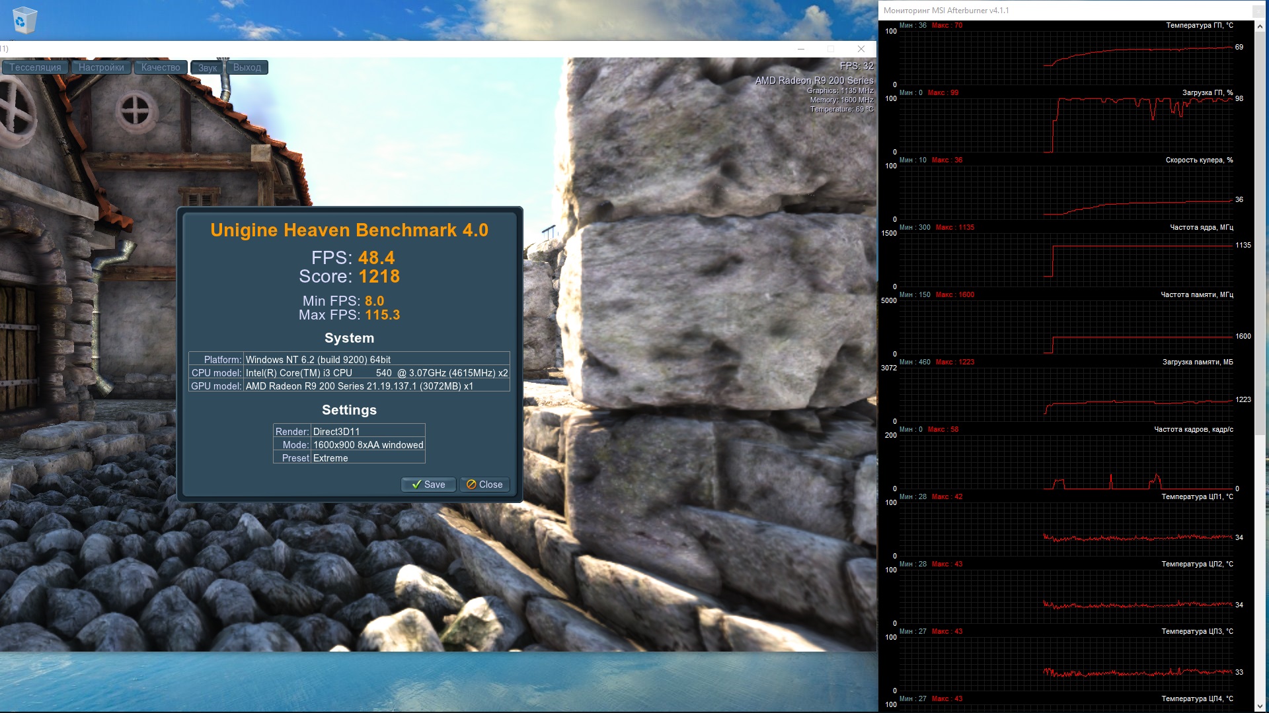This screenshot has height=713, width=1269.
Task: Click the Тесселяция menu button
Action: point(35,67)
